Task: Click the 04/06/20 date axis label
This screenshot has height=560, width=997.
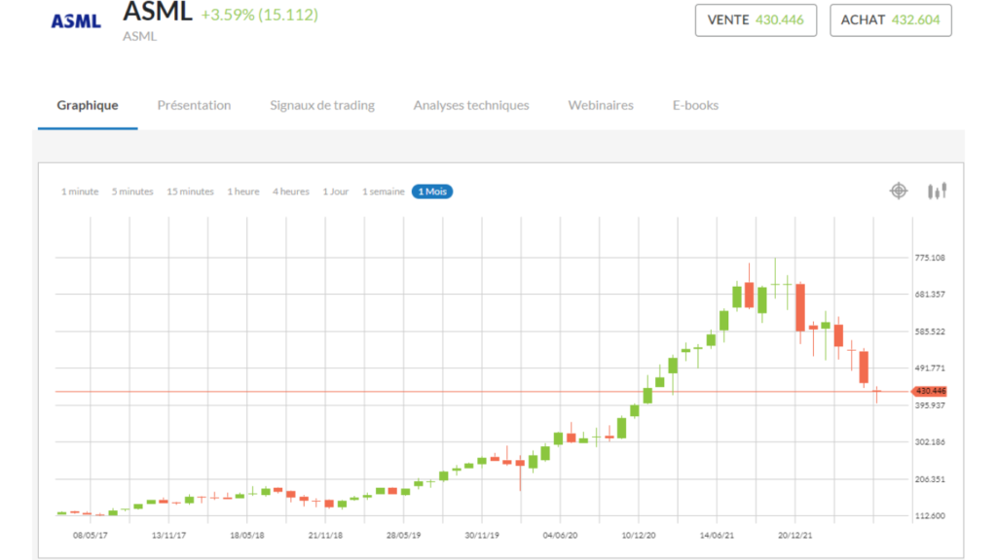Action: [x=560, y=536]
